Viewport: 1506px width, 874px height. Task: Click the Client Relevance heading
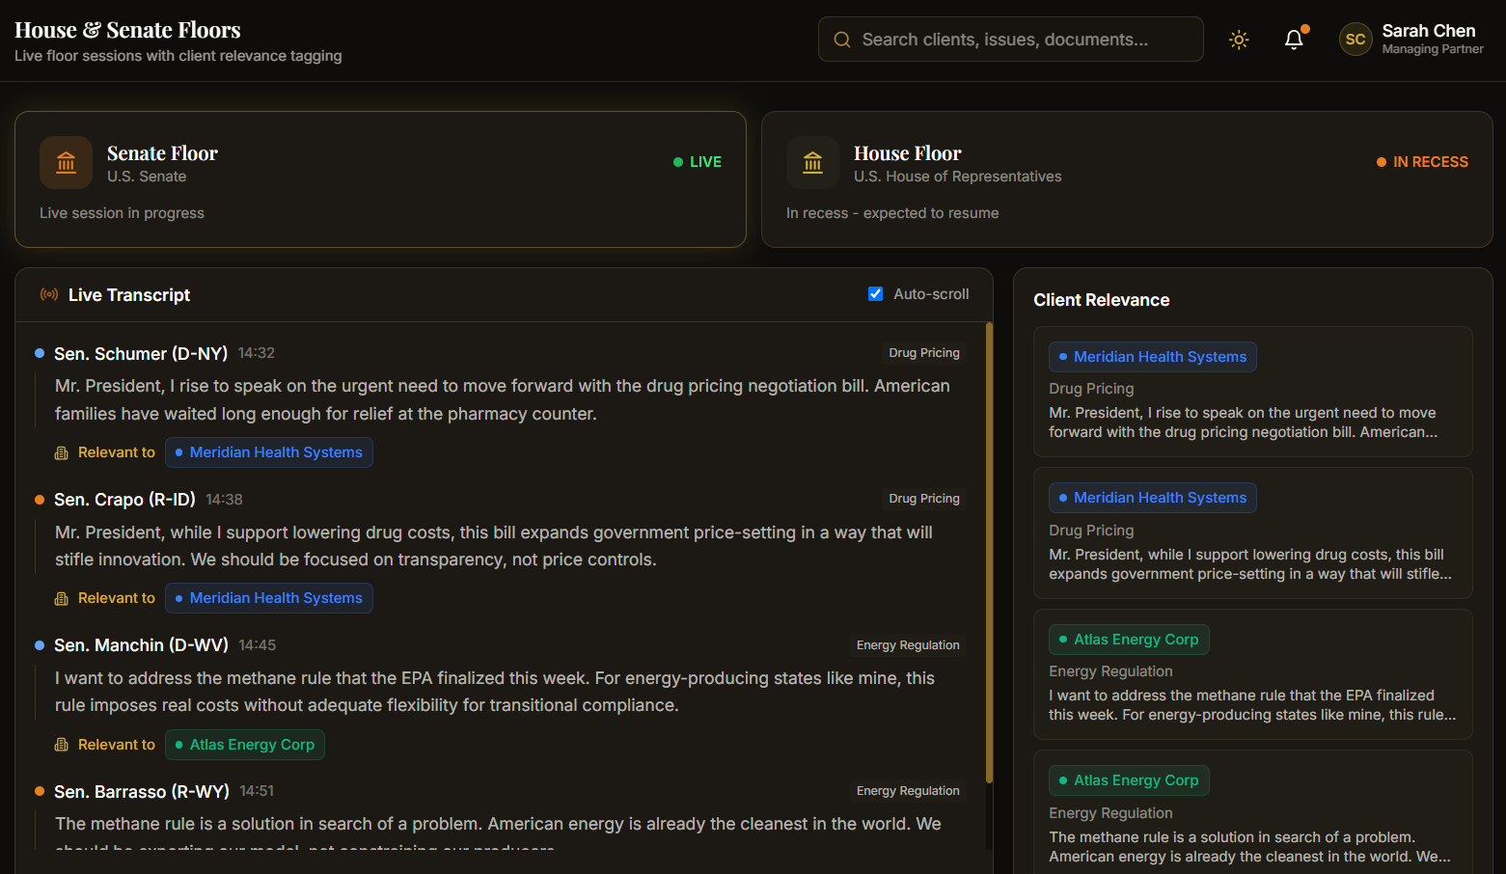(1102, 300)
